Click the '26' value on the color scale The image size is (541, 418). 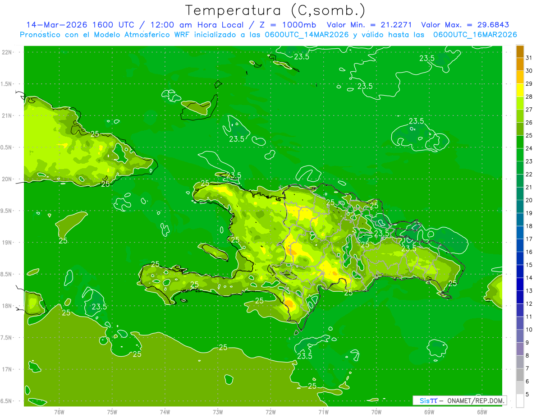click(x=529, y=123)
